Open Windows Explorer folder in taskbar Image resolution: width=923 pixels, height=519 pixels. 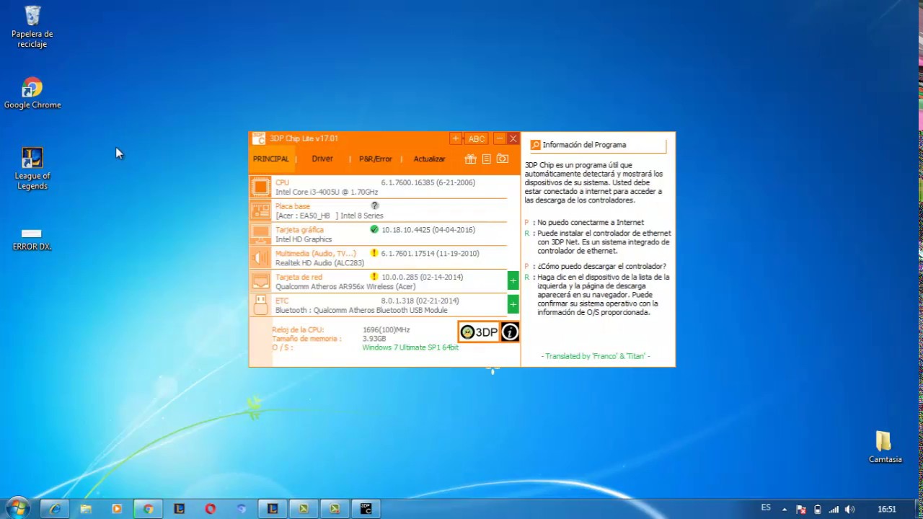[x=86, y=509]
